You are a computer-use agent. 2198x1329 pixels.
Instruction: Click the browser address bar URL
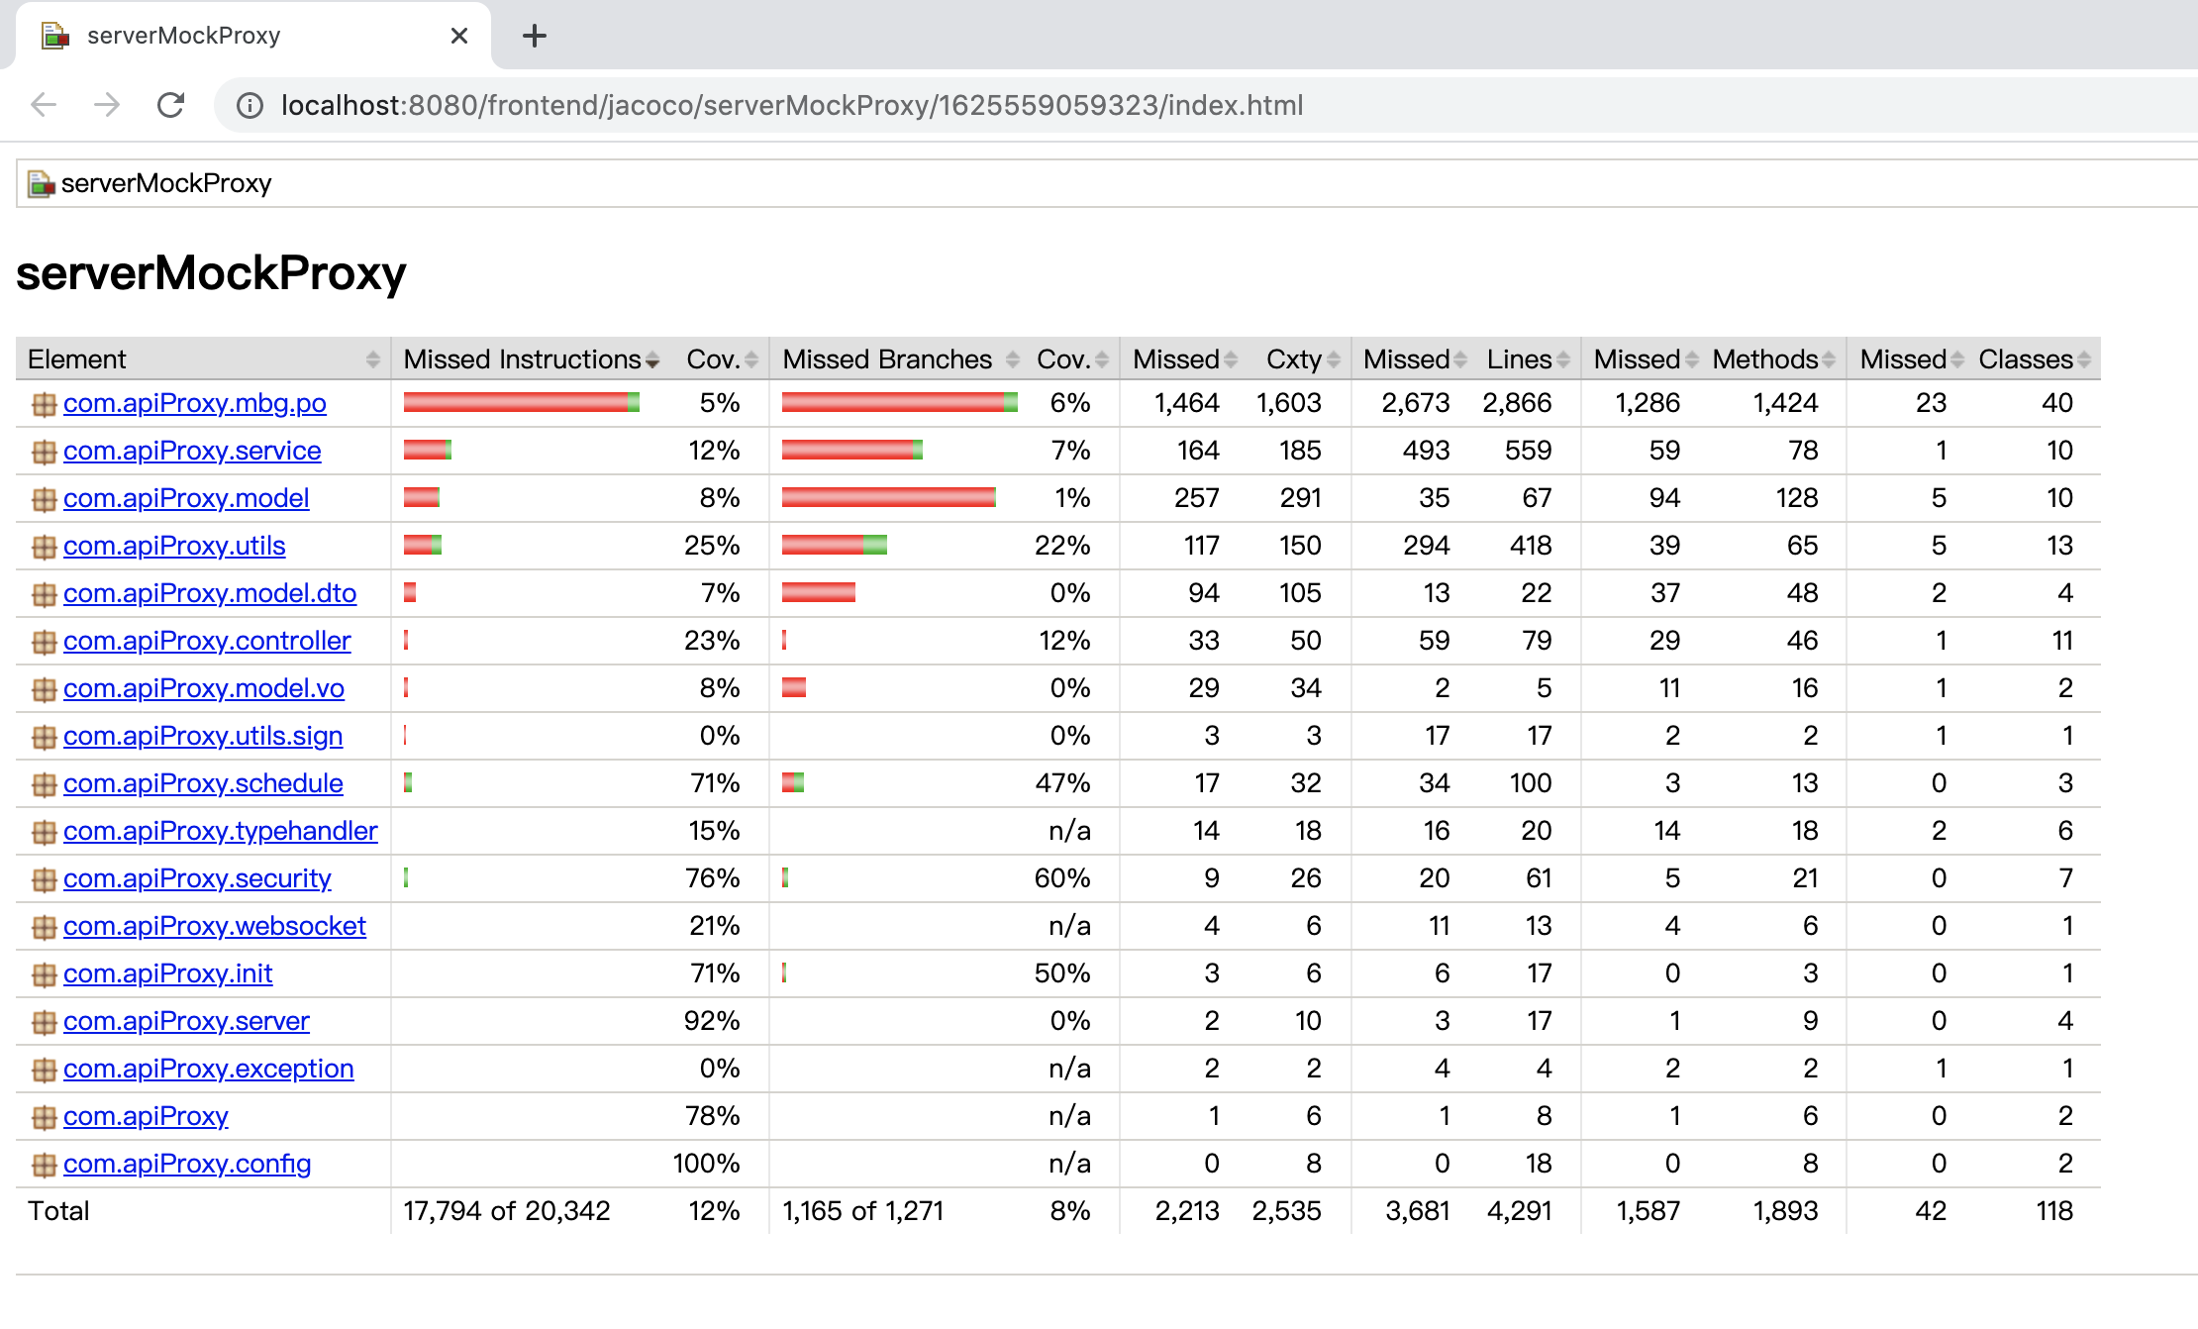(x=792, y=105)
